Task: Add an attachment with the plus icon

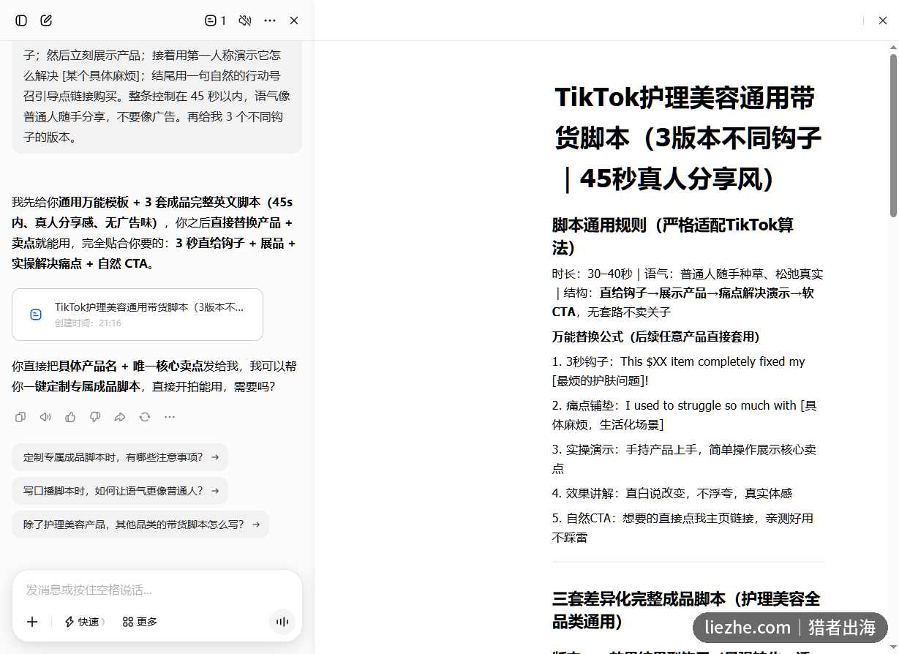Action: 32,622
